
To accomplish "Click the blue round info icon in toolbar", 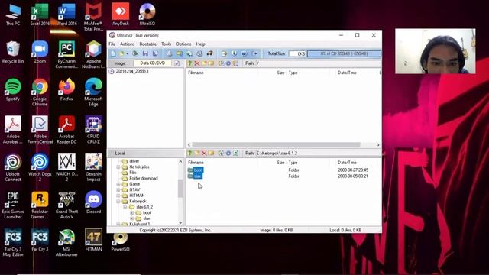I will tap(244, 53).
